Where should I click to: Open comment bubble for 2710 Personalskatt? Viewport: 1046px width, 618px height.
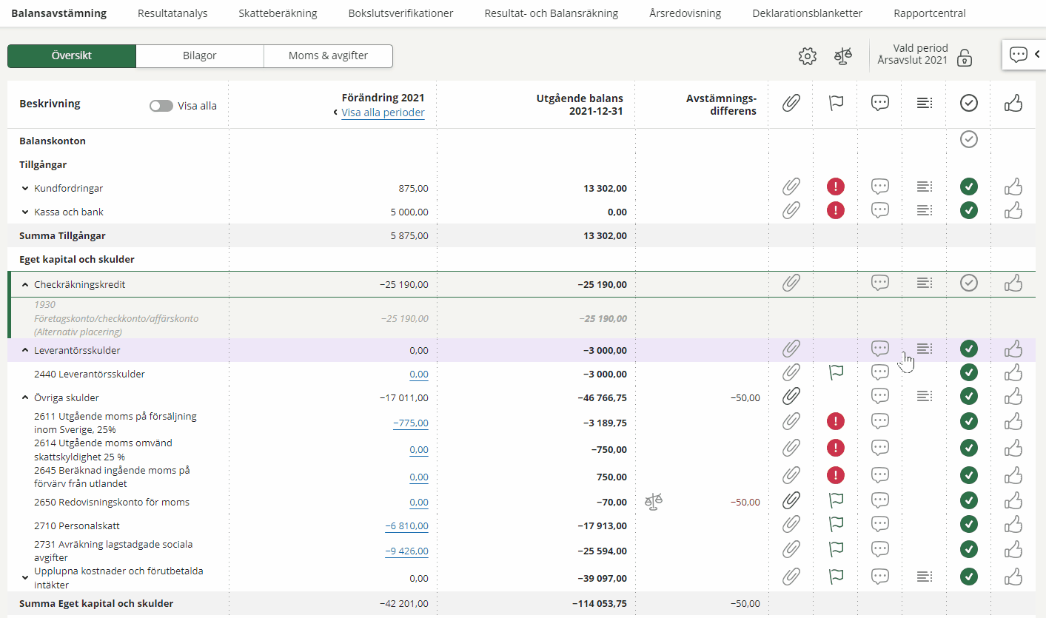pos(879,525)
